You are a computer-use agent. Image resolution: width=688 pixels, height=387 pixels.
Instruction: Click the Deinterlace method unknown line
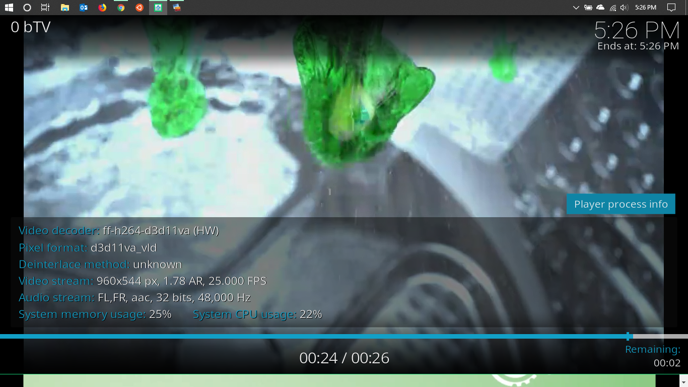pyautogui.click(x=100, y=264)
